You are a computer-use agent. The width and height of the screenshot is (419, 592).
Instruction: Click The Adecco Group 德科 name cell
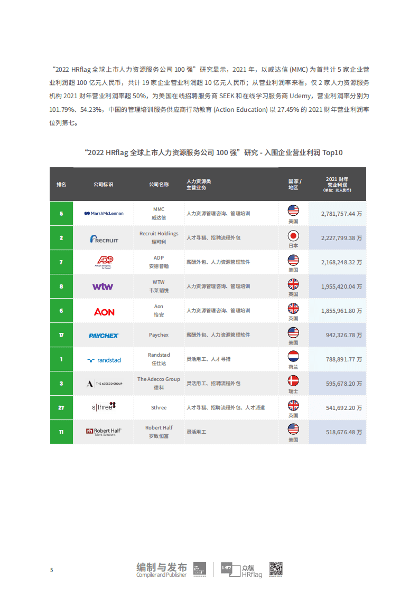point(159,383)
